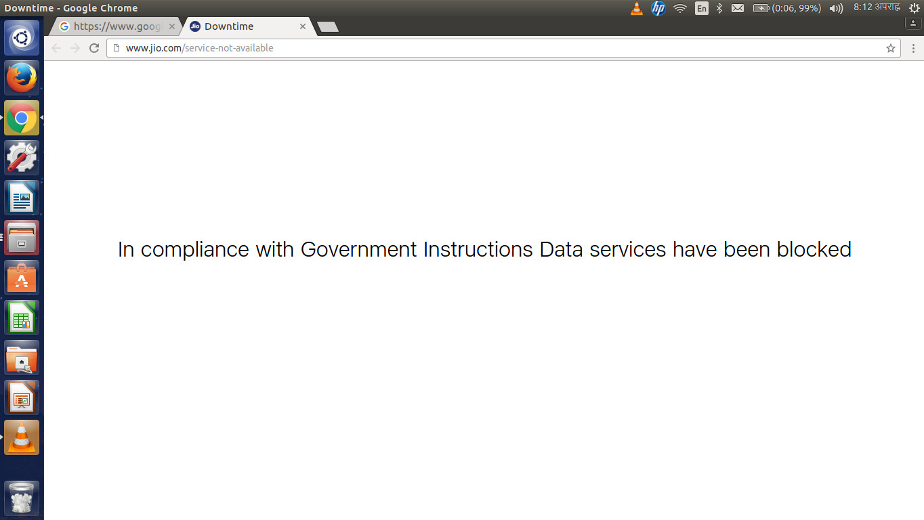This screenshot has width=924, height=520.
Task: Open Ubuntu Dash search
Action: coord(22,38)
